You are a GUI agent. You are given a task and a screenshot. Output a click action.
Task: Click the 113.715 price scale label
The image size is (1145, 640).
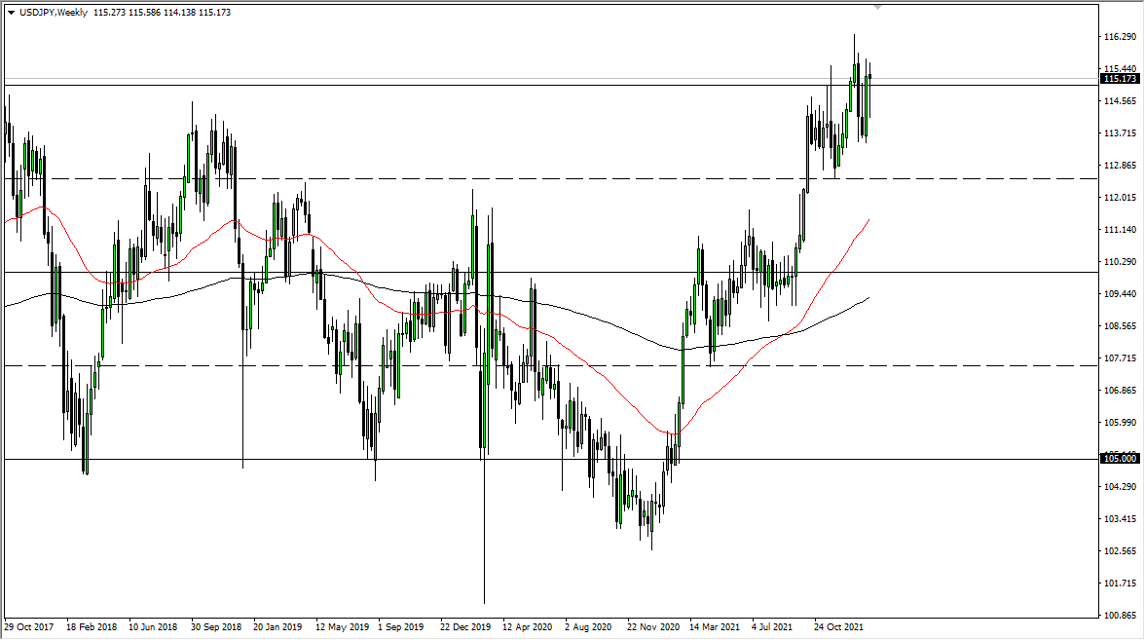pyautogui.click(x=1120, y=132)
